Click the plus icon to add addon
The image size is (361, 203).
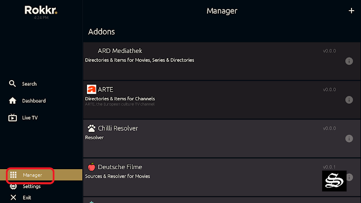[x=351, y=11]
